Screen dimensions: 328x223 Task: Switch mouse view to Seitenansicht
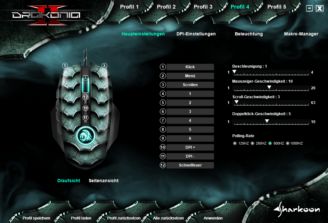point(103,181)
